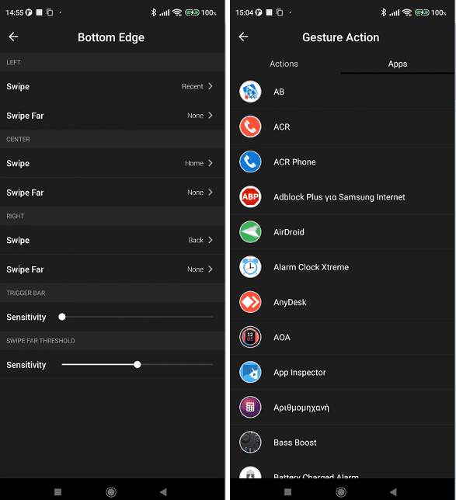456x500 pixels.
Task: Adjust Swipe Far Threshold sensitivity slider handle
Action: [137, 364]
